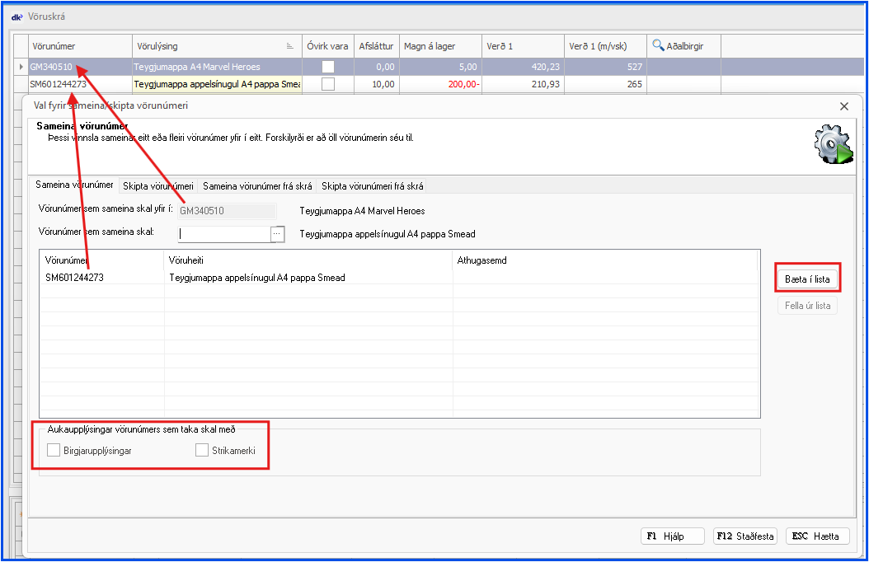Open lookup button beside Vörunúmer sem sameina skal
This screenshot has height=562, width=869.
click(277, 234)
